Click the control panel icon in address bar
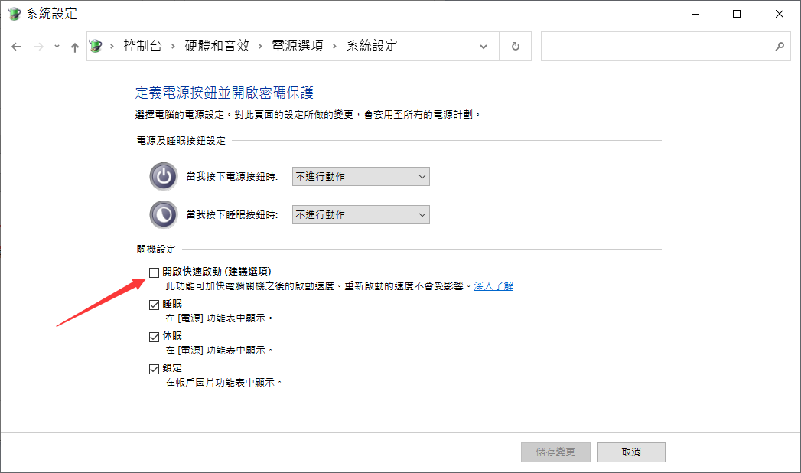Screen dimensions: 801x473 (x=96, y=46)
